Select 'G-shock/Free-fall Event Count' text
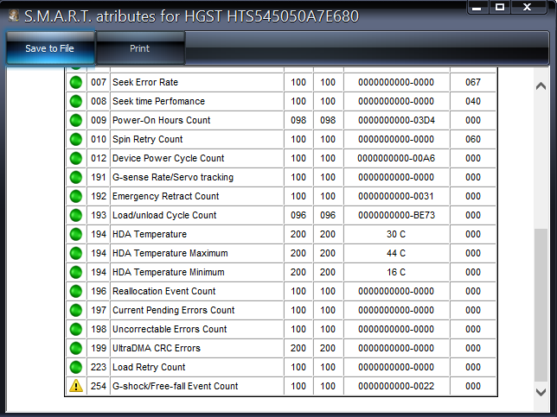The height and width of the screenshot is (417, 557). point(176,386)
